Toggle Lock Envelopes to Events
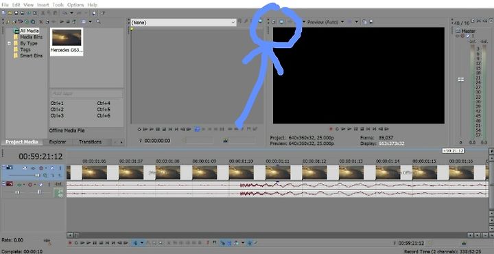 coord(249,242)
